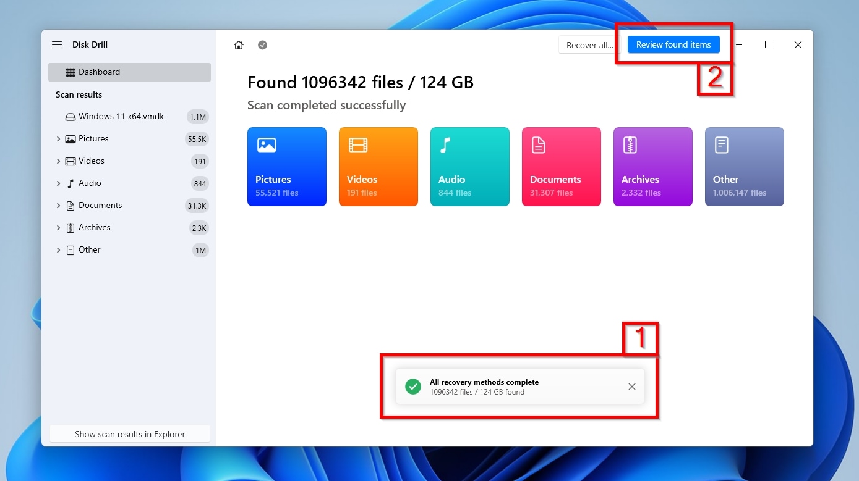Select the Videos row in the sidebar
This screenshot has width=859, height=481.
129,161
